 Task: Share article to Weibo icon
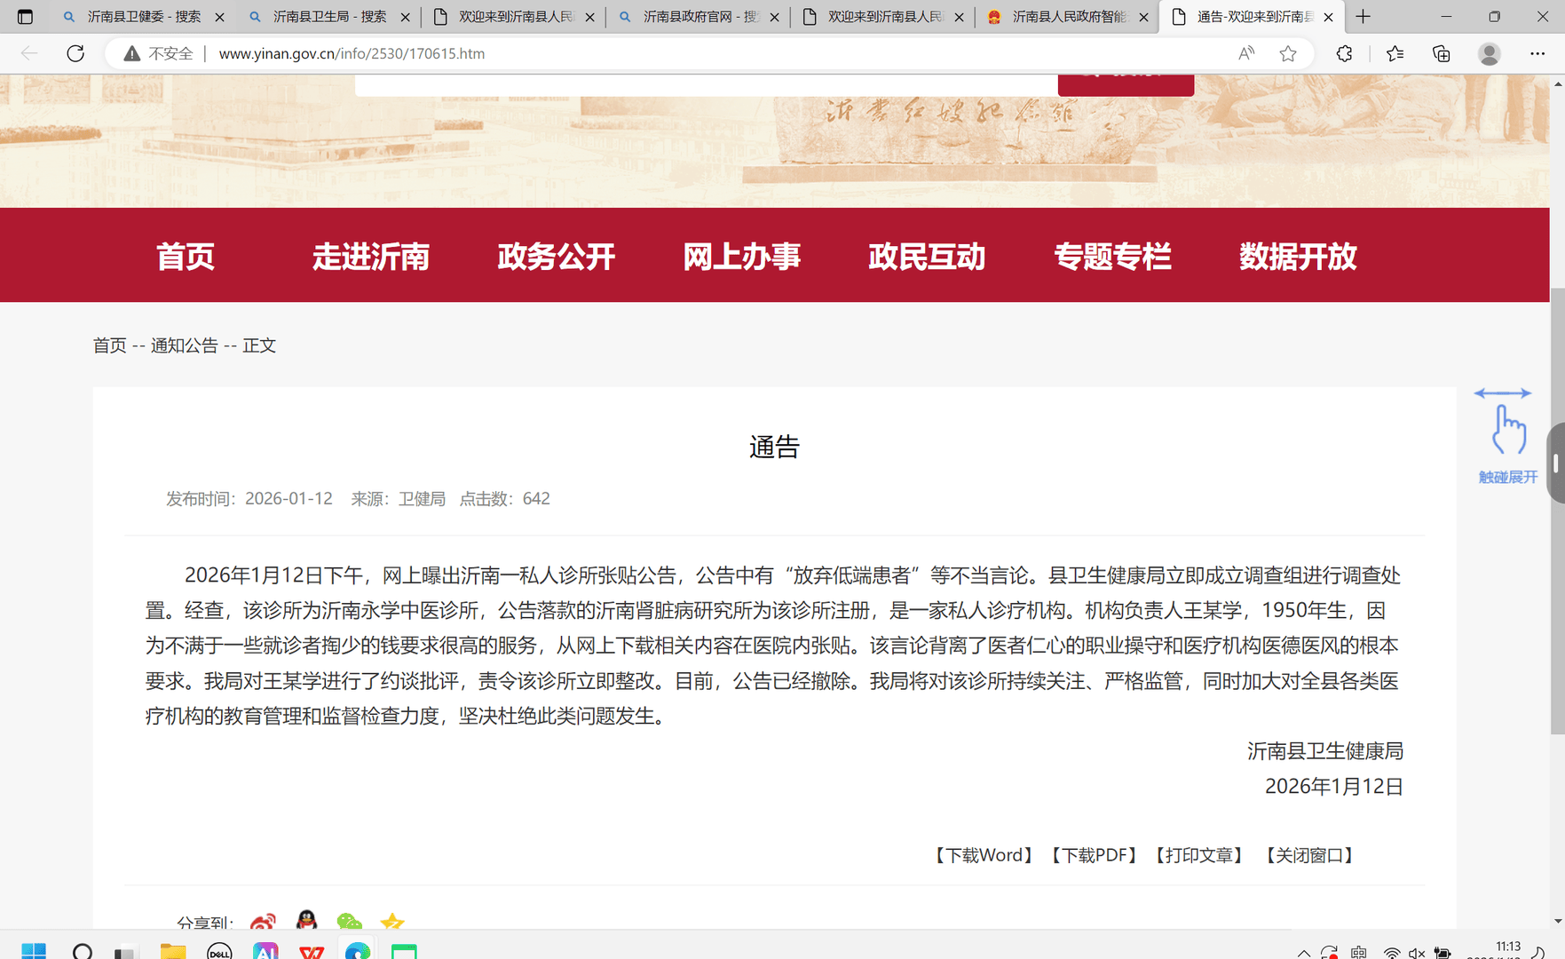(263, 923)
